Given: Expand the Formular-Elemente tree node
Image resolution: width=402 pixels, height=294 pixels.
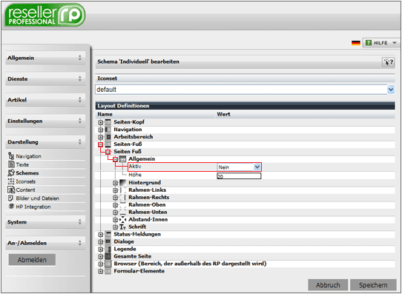Looking at the screenshot, I should 101,271.
